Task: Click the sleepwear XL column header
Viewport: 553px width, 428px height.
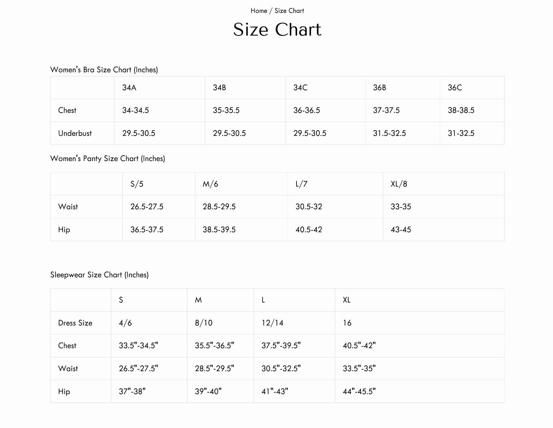Action: [420, 300]
